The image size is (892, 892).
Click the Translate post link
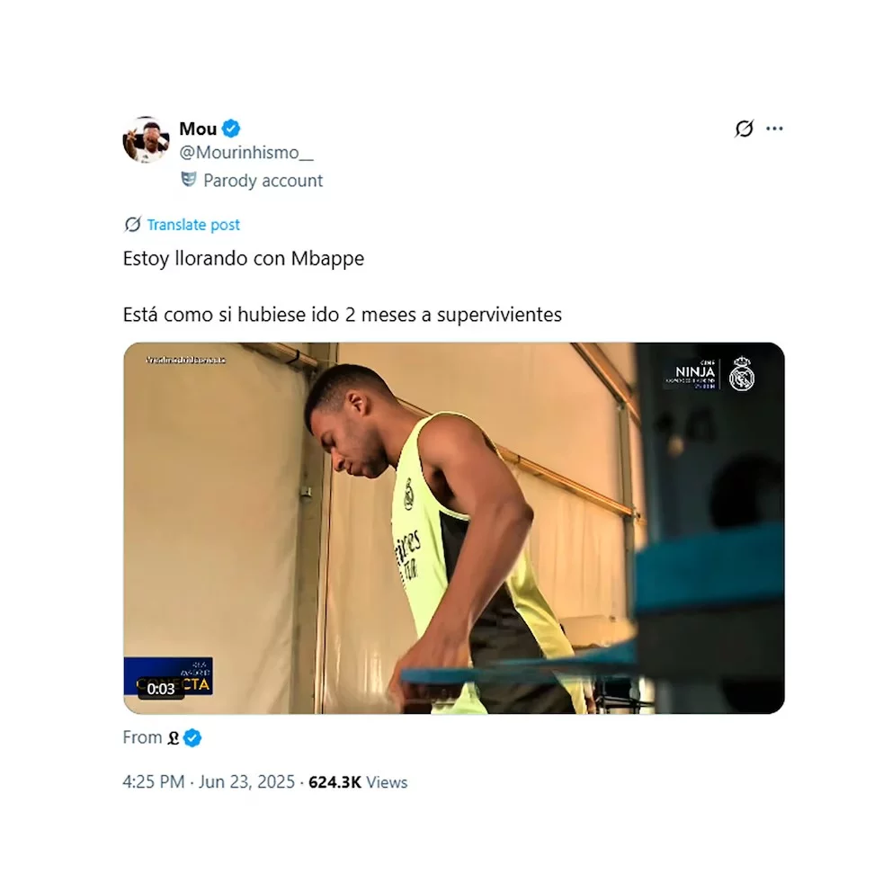tap(193, 225)
